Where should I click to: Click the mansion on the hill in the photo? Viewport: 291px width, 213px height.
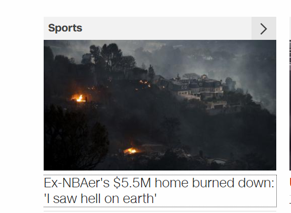point(198,89)
